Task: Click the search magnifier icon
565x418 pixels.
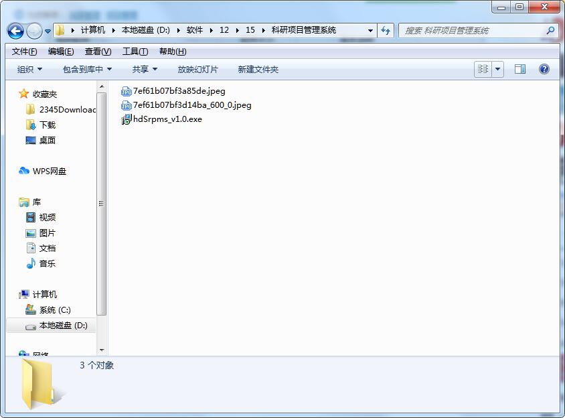Action: [550, 31]
